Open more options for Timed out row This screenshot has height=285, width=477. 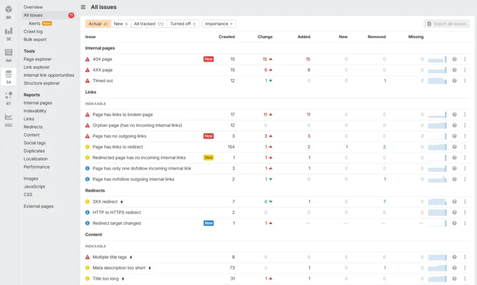click(x=465, y=81)
